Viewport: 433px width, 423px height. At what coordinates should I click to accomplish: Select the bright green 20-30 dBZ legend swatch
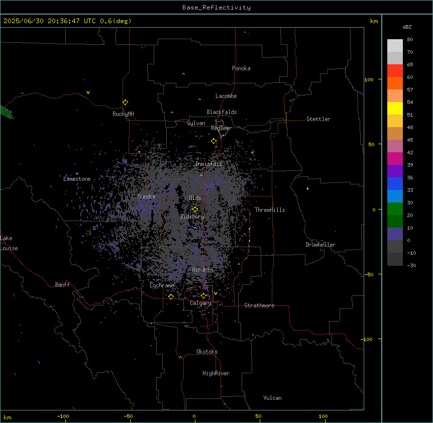395,209
